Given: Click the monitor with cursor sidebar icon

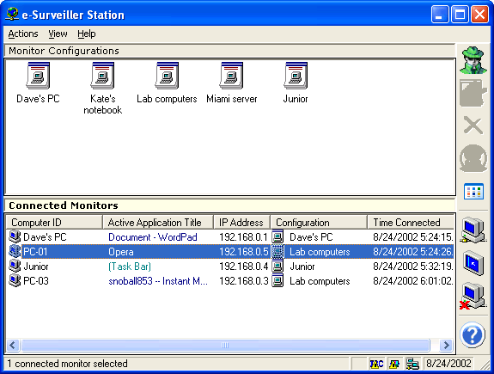Looking at the screenshot, I should [473, 263].
